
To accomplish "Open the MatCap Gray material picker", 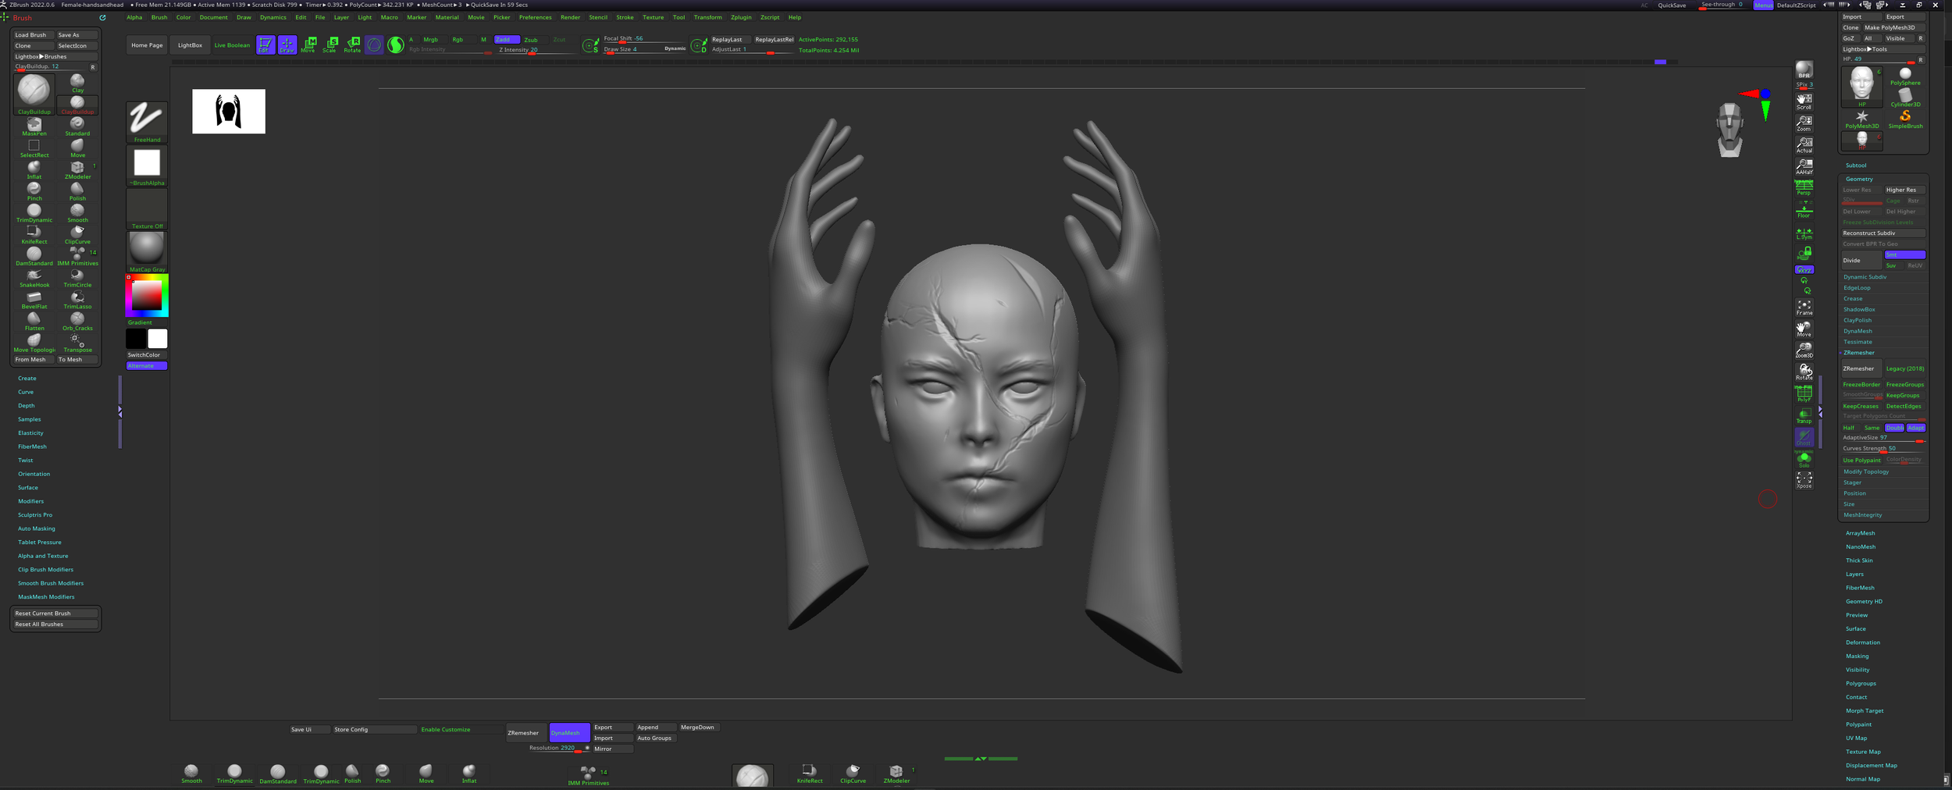I will pyautogui.click(x=146, y=250).
